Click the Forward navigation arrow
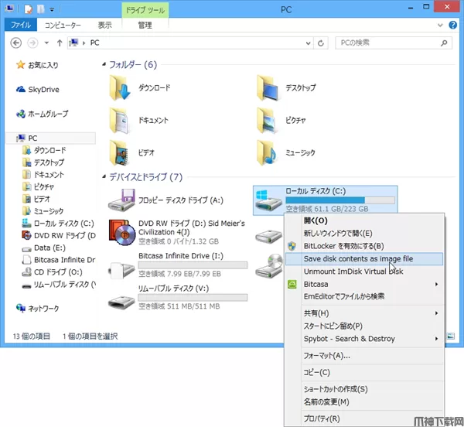This screenshot has width=464, height=427. (32, 43)
